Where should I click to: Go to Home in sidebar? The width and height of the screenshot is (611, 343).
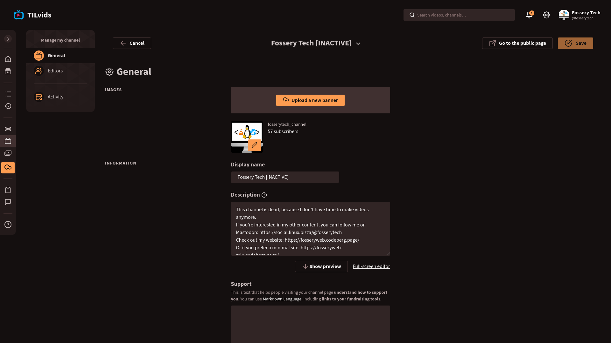click(8, 59)
